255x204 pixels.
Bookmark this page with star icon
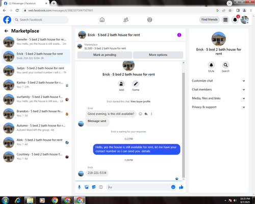pos(230,10)
